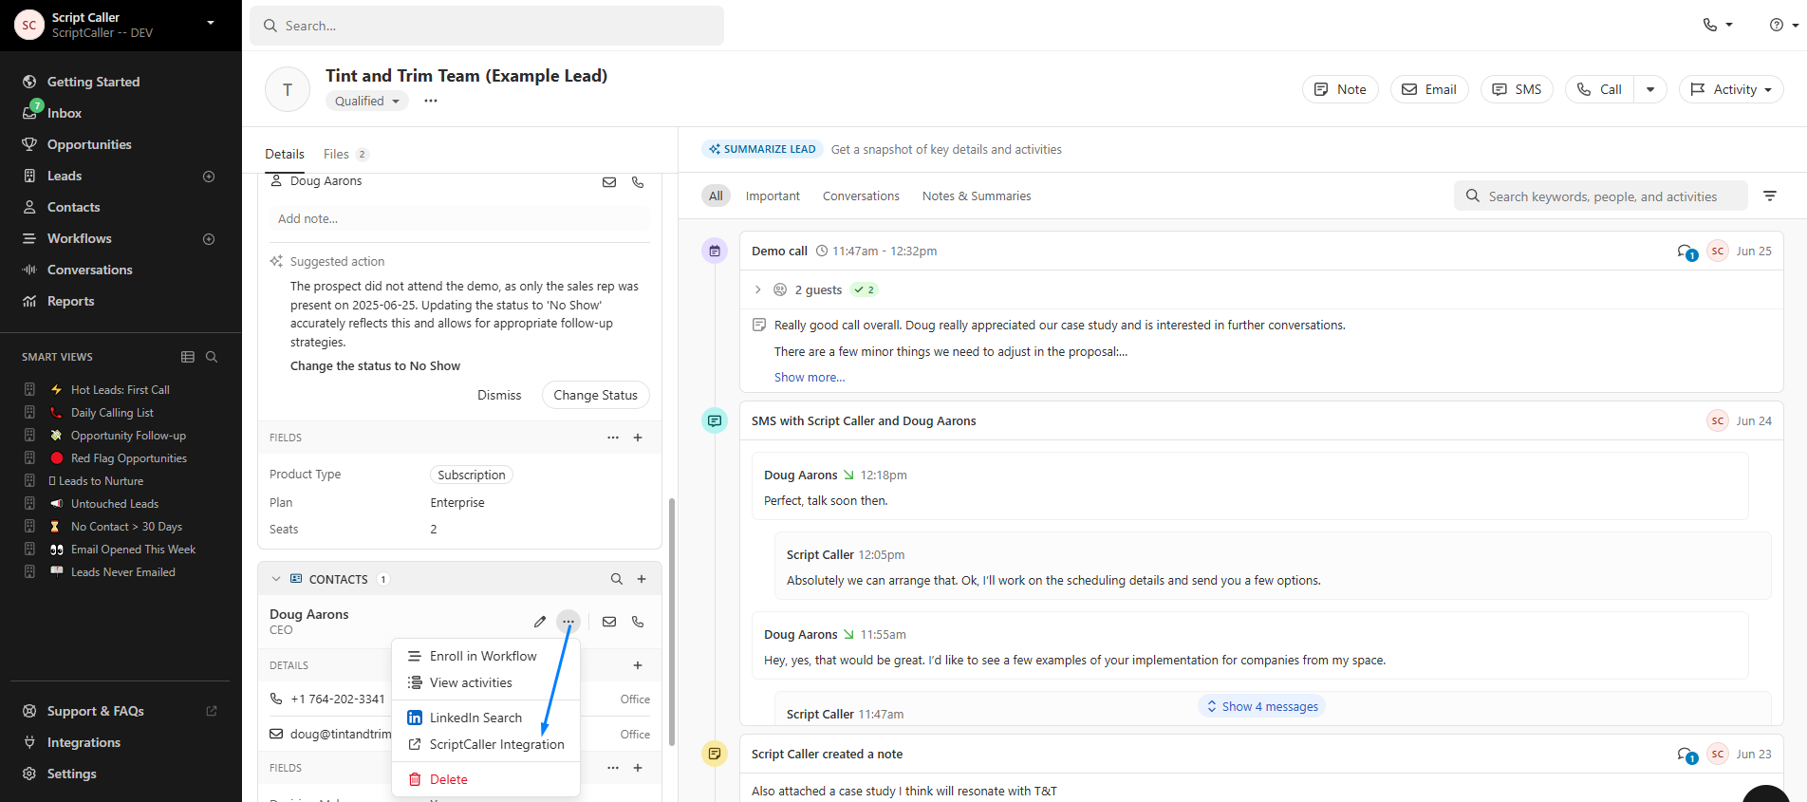The width and height of the screenshot is (1807, 802).
Task: Open Integrations in sidebar
Action: pos(84,742)
